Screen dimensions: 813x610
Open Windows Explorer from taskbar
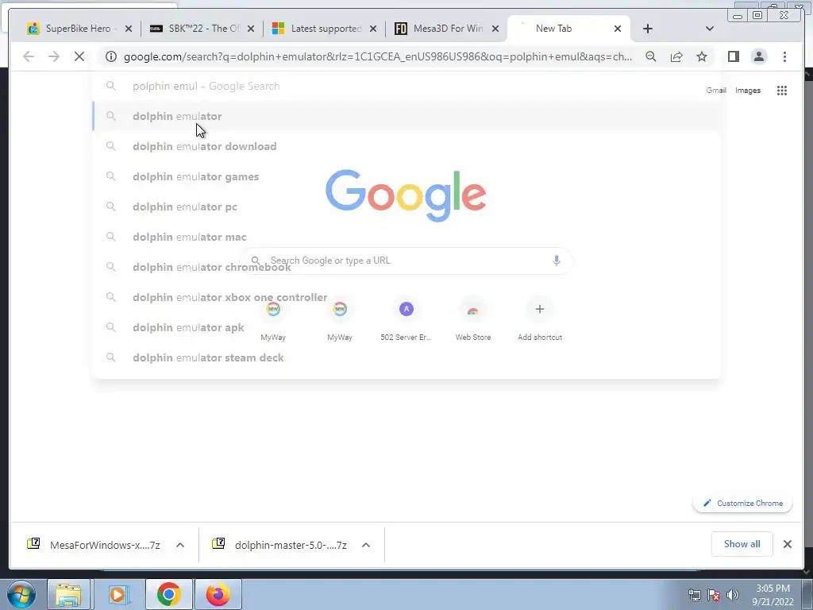click(x=68, y=594)
